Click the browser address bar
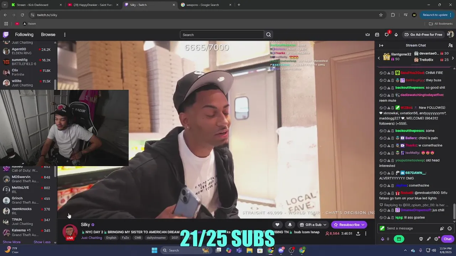The width and height of the screenshot is (456, 256). (203, 15)
